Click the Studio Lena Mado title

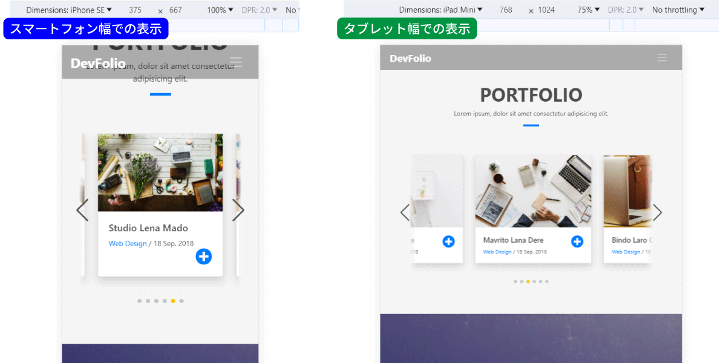tap(148, 228)
